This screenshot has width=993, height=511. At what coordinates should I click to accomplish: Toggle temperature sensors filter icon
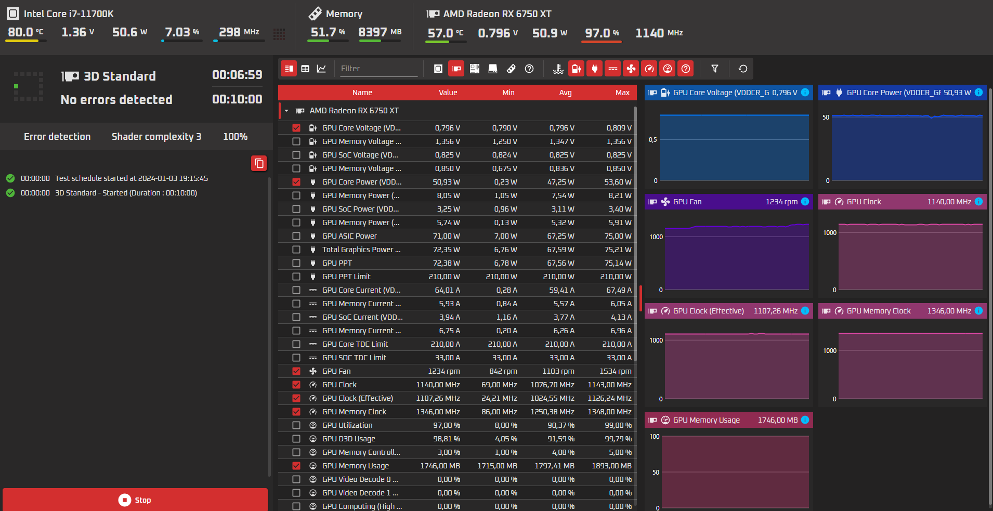558,69
